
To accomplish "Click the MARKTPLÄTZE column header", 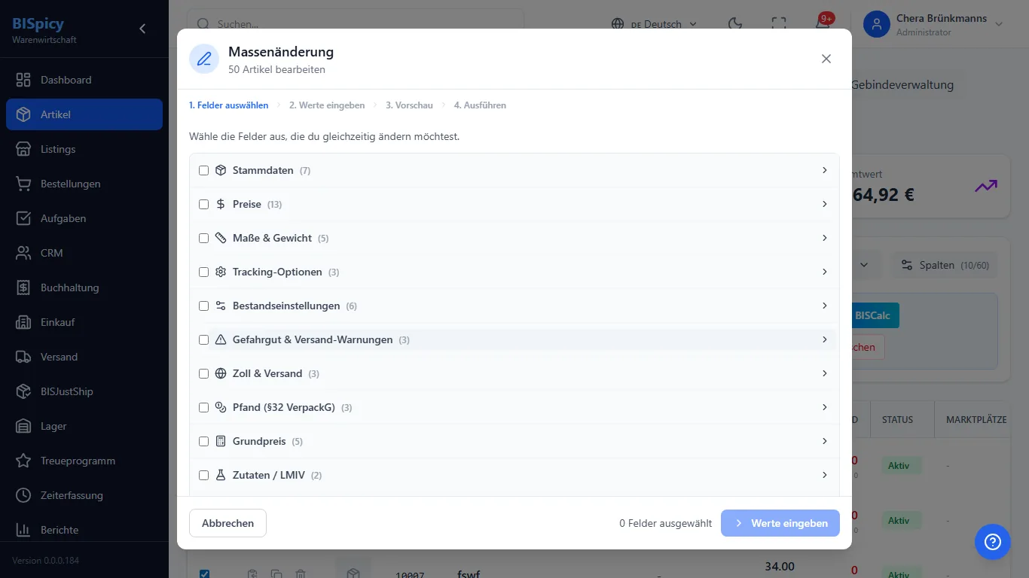I will pyautogui.click(x=976, y=419).
